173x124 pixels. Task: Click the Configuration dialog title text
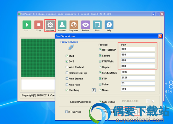tap(65, 36)
